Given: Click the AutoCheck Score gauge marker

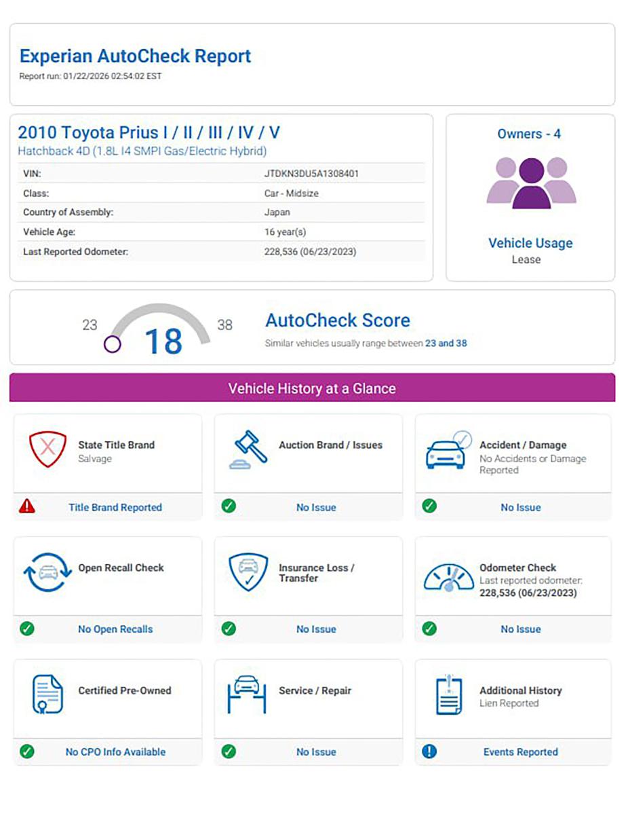Looking at the screenshot, I should 113,344.
